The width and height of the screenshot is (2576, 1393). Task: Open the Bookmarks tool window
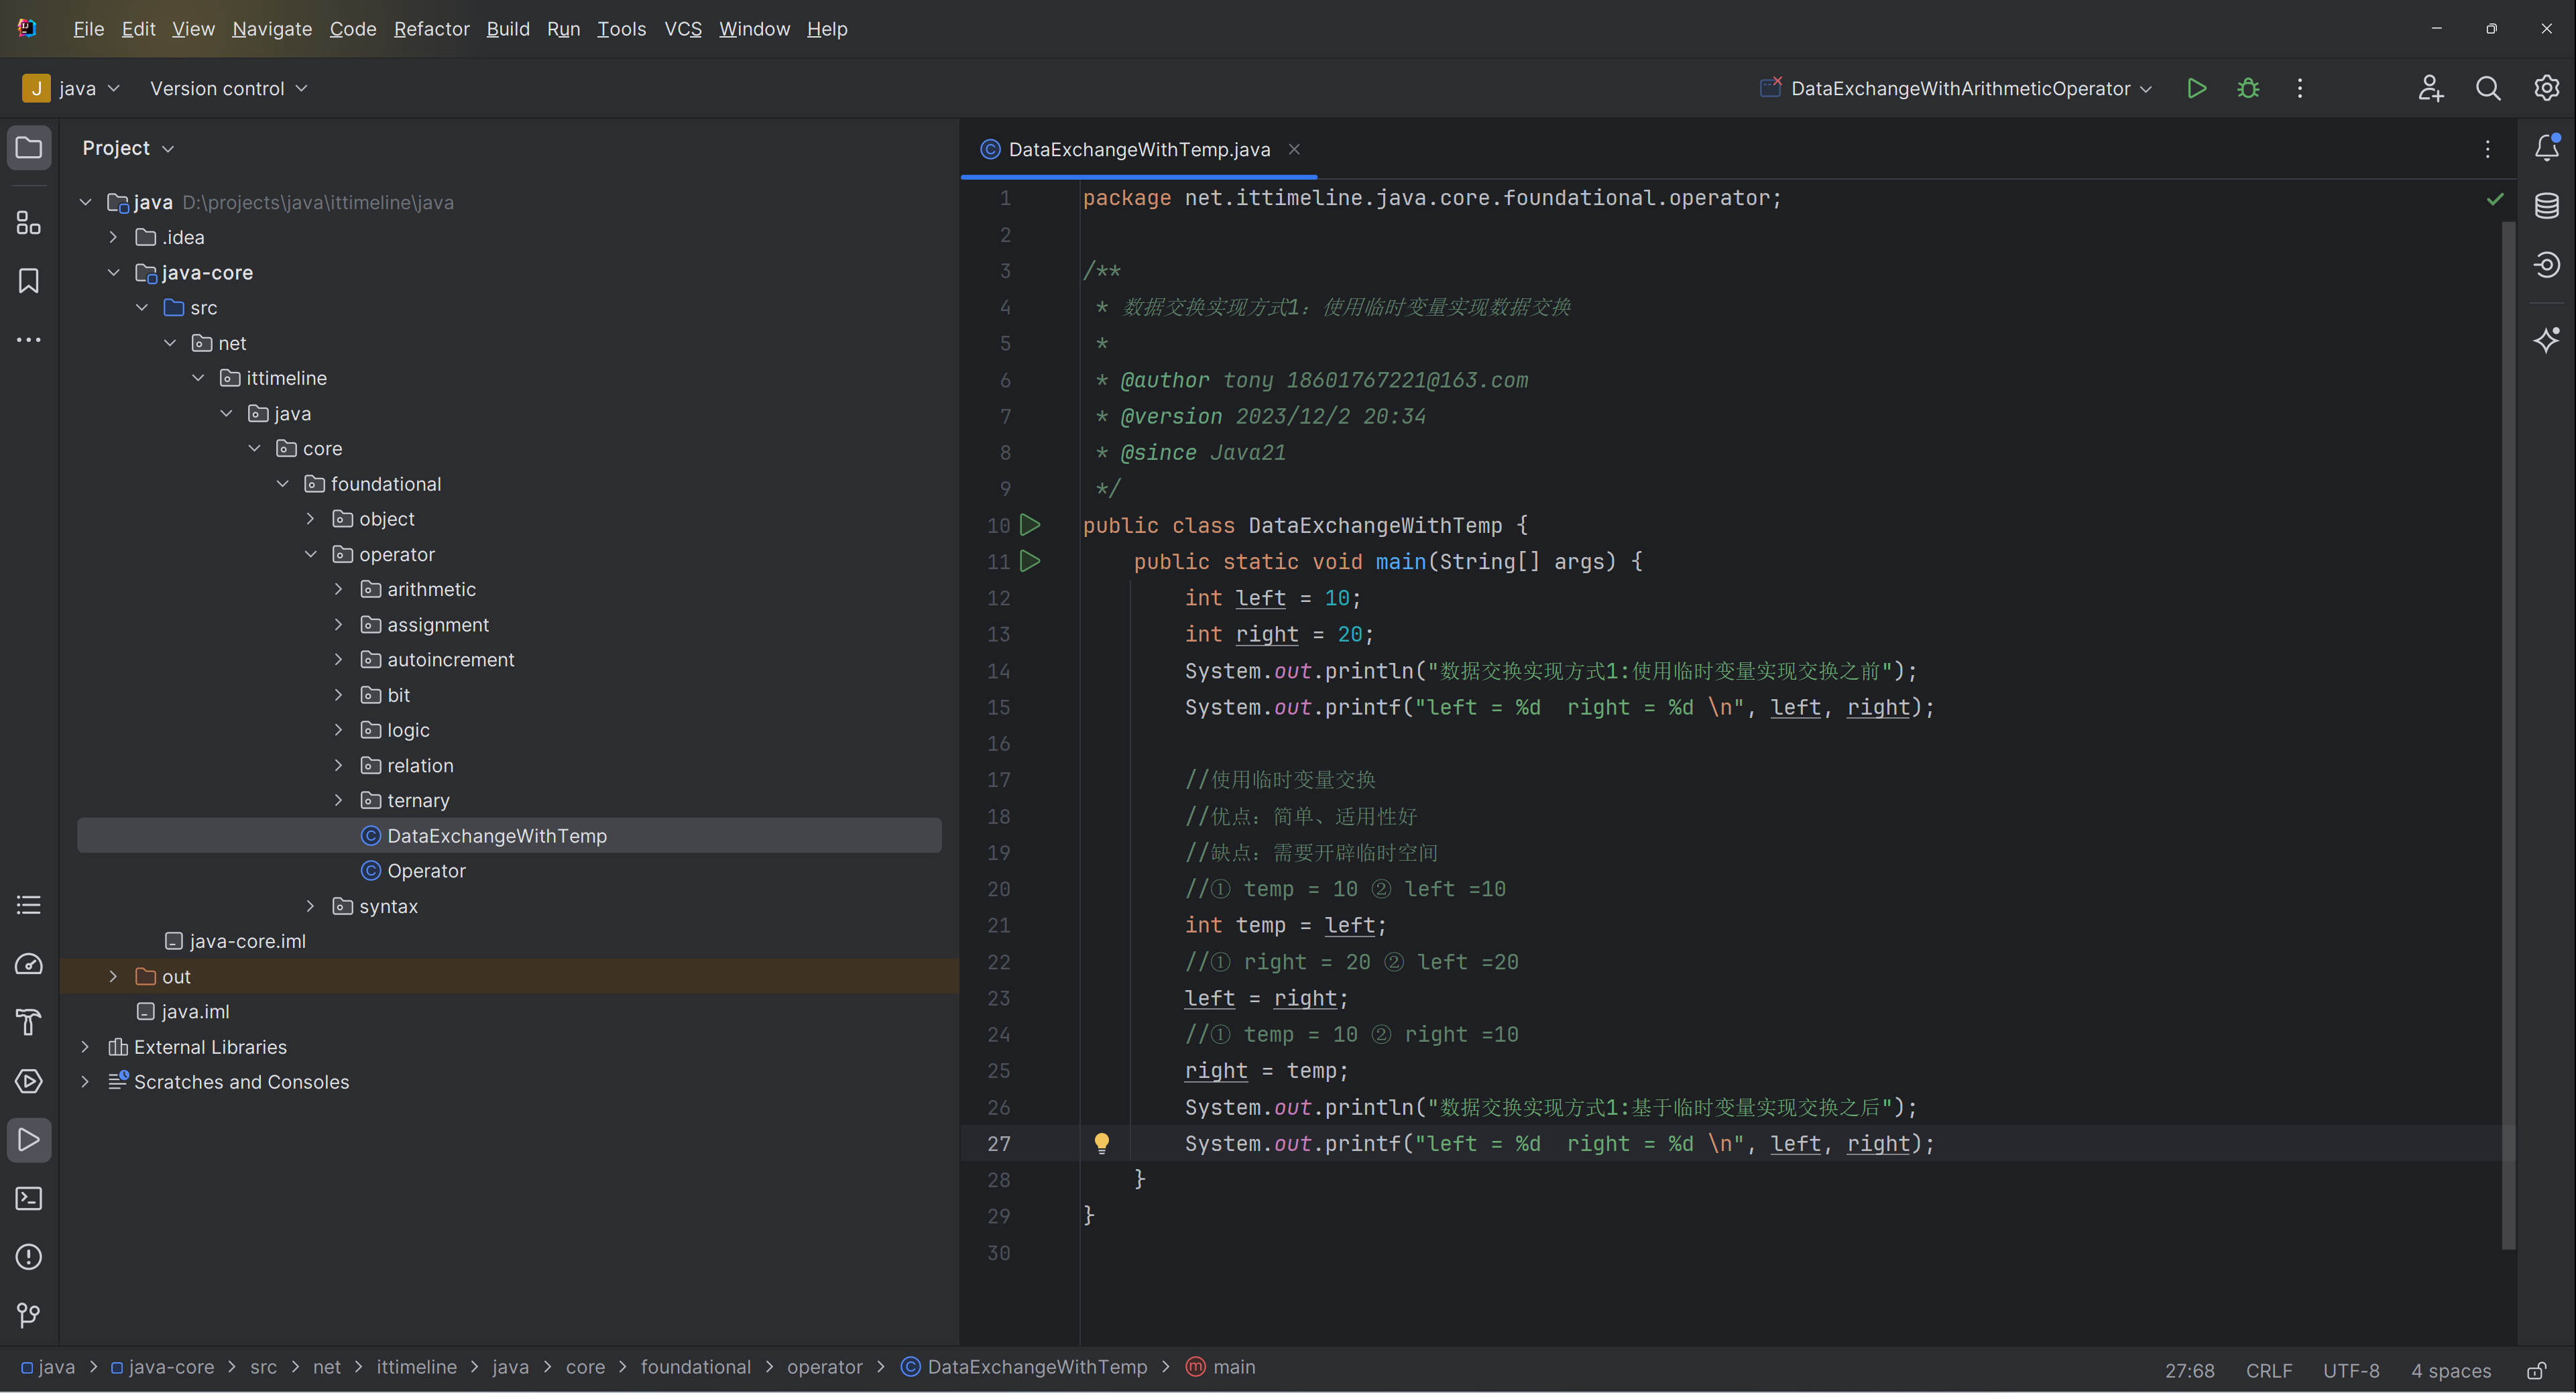point(29,281)
